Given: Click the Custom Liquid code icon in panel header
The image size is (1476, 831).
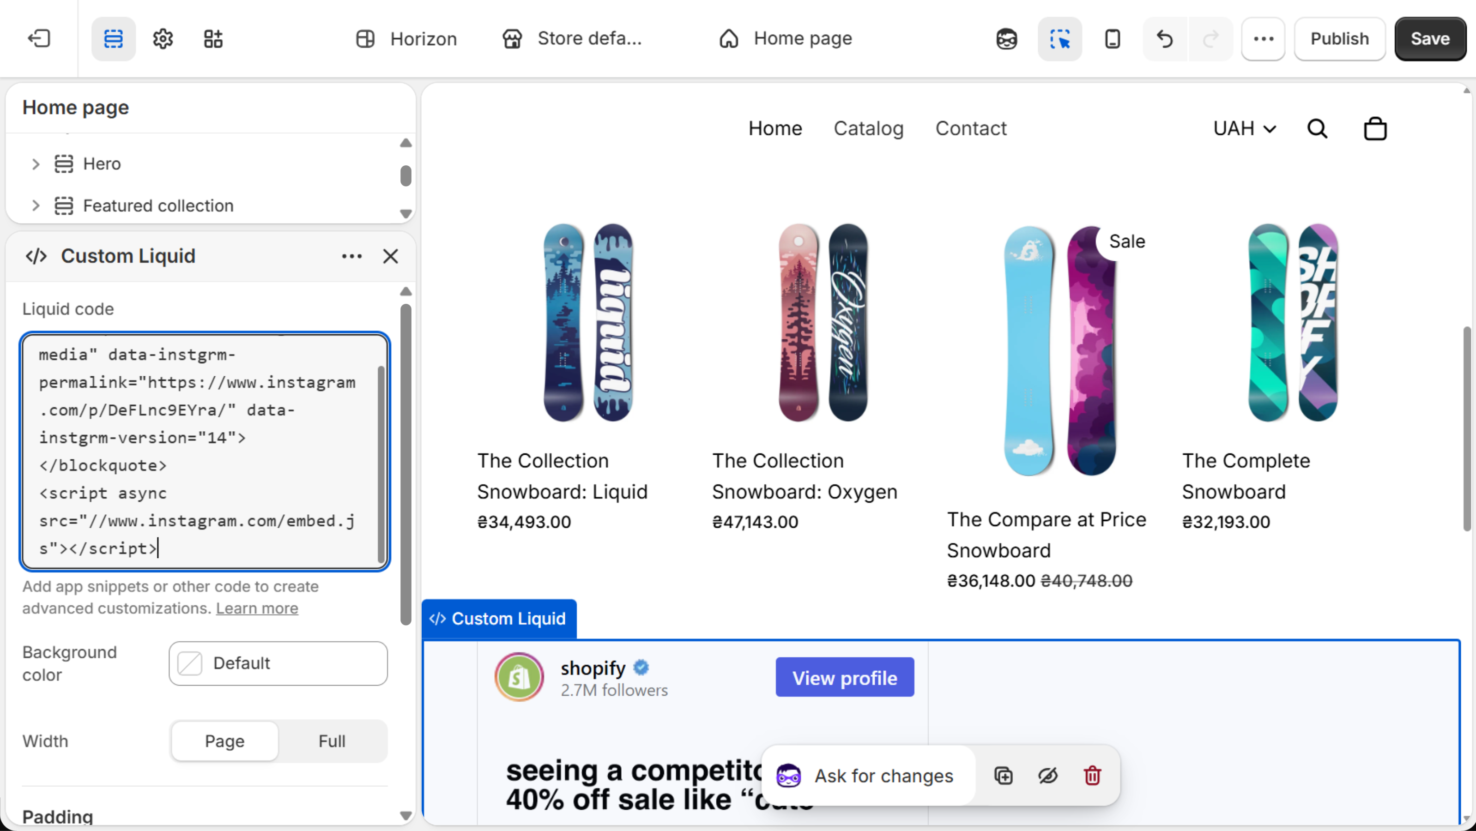Looking at the screenshot, I should coord(36,256).
